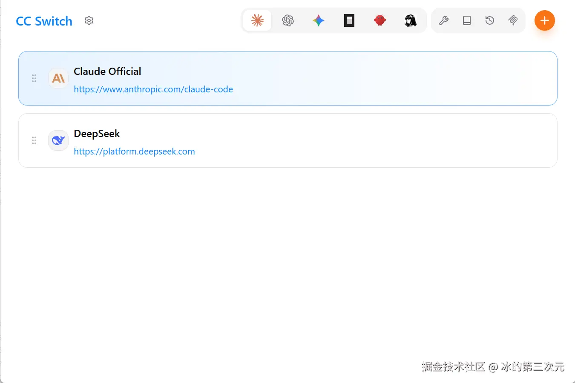Switch to the OpenAI Codex knot icon
Screen dimensions: 575x383
coord(288,20)
